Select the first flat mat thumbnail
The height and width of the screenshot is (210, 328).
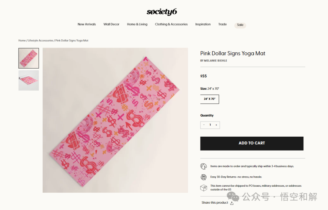point(29,58)
